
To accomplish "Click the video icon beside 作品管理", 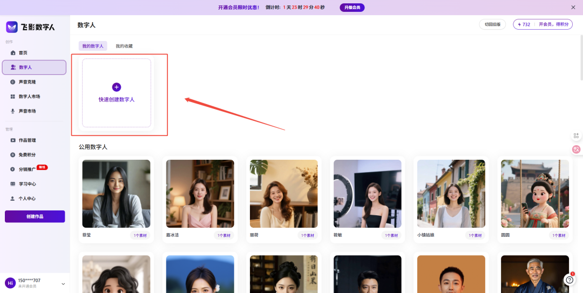I will point(13,140).
